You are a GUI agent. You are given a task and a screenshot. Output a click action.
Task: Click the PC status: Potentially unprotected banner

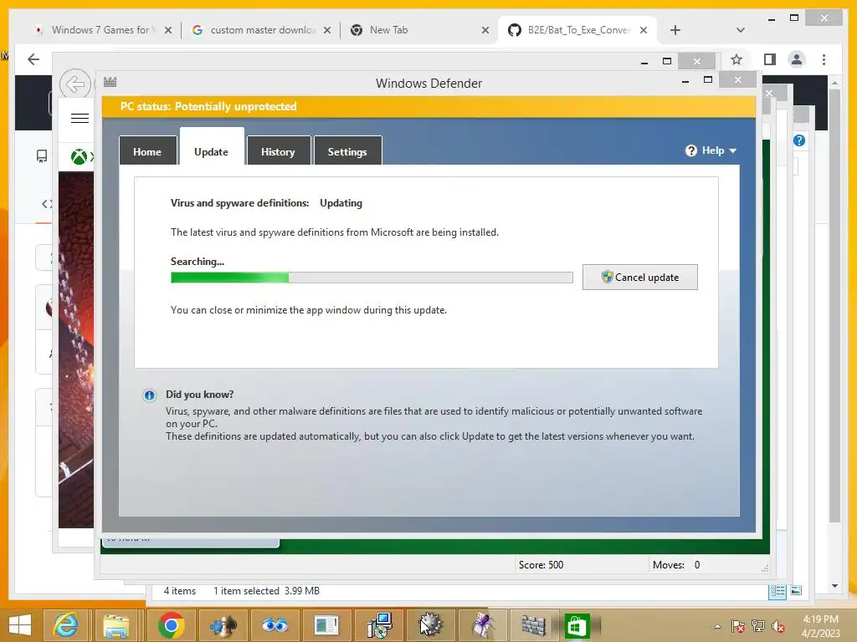coord(429,106)
